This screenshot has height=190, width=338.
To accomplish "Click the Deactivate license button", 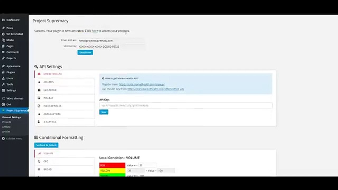I will [x=85, y=53].
